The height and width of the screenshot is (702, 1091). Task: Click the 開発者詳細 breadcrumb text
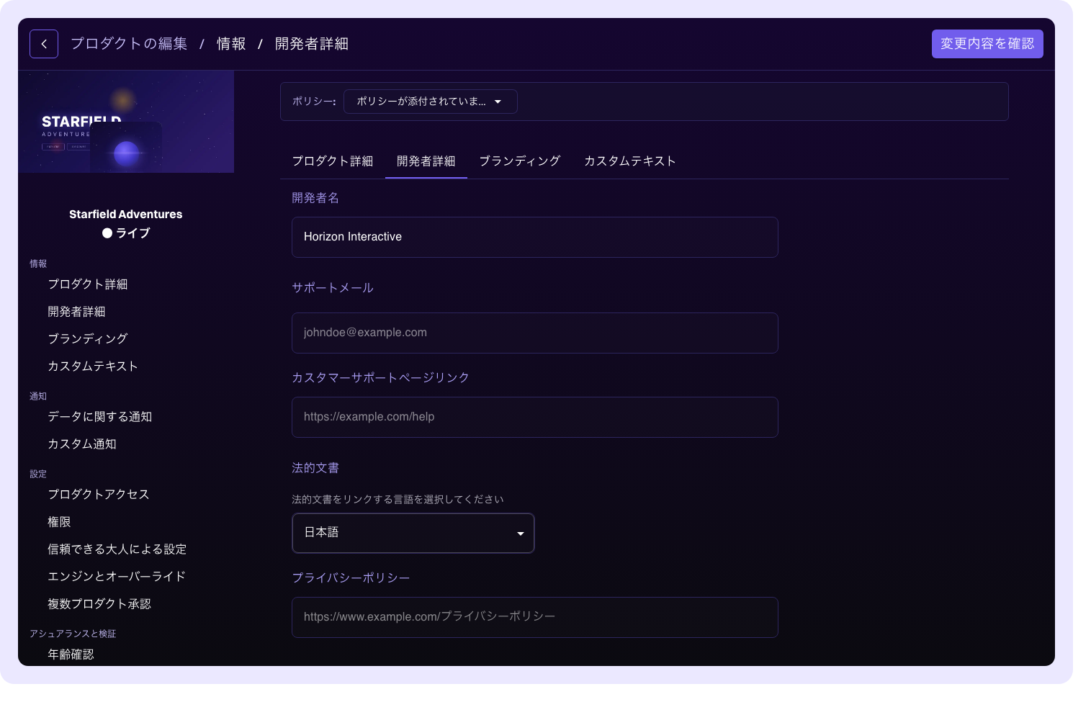(x=312, y=44)
